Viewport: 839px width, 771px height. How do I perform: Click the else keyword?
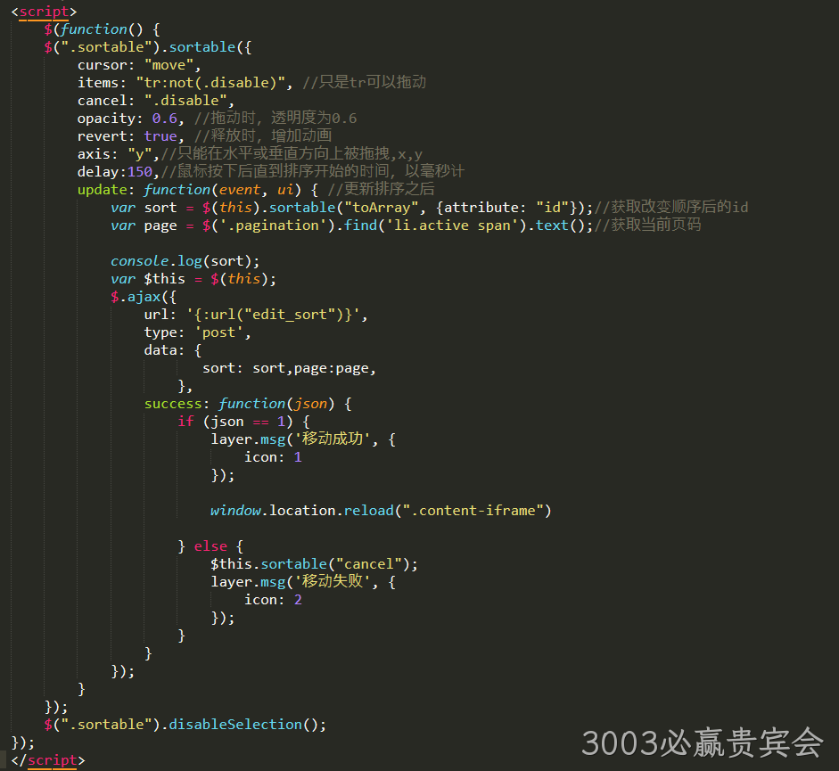pos(210,546)
